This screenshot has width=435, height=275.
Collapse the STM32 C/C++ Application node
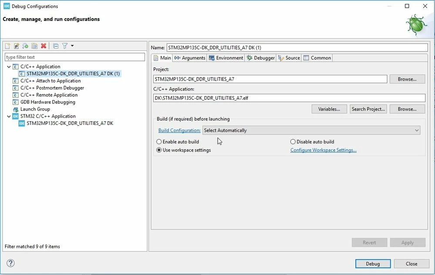[x=9, y=117]
